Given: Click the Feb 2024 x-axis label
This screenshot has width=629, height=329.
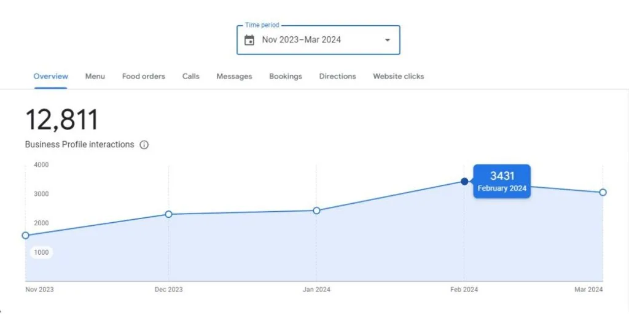Looking at the screenshot, I should [464, 289].
